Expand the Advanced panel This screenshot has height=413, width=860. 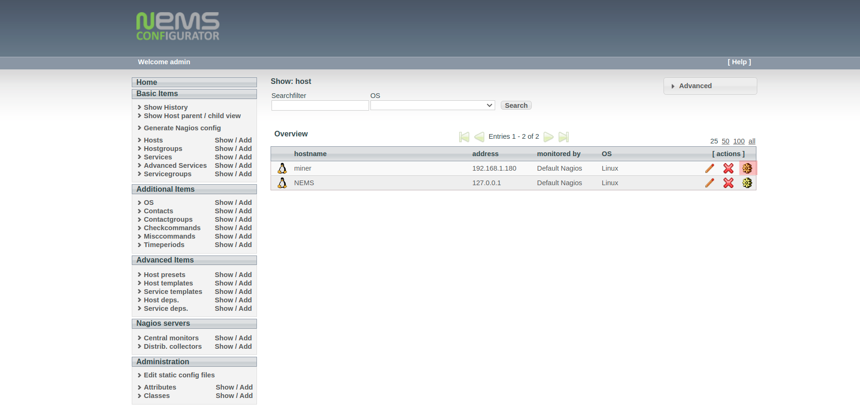coord(710,86)
